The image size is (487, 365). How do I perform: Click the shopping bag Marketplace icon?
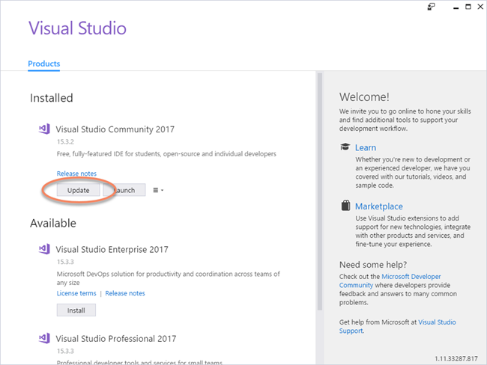pyautogui.click(x=345, y=206)
